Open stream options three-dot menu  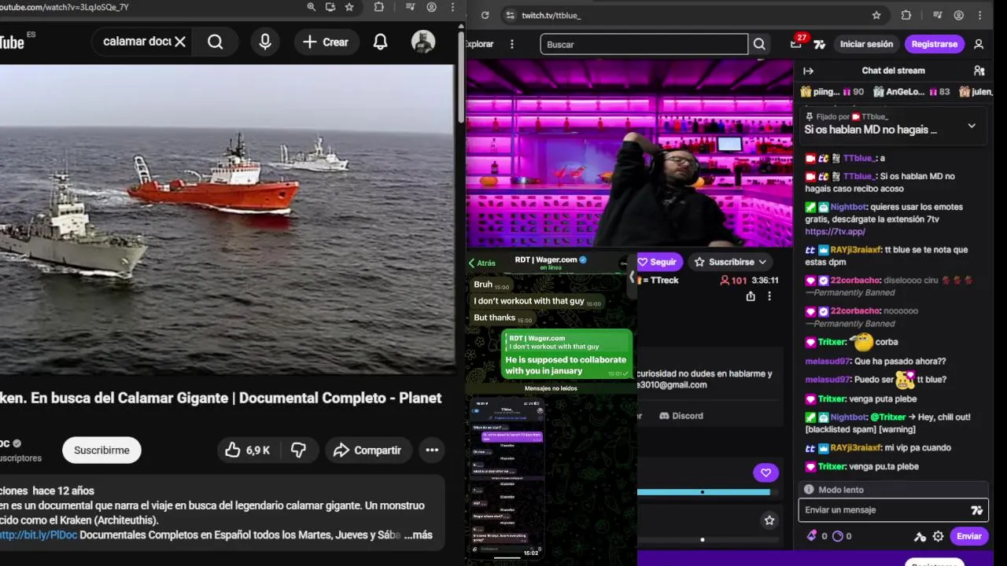(769, 296)
